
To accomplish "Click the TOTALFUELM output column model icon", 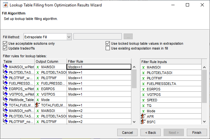I will click(x=38, y=105).
